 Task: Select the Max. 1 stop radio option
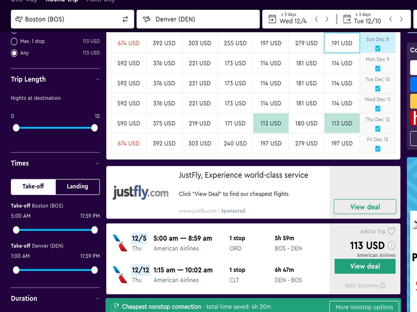click(x=14, y=41)
